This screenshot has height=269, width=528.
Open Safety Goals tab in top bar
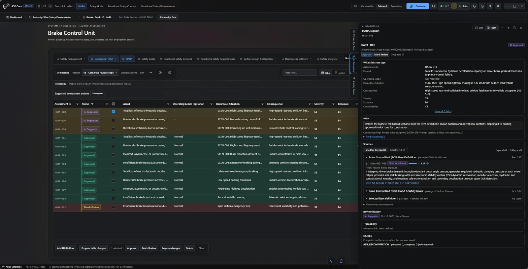[x=96, y=6]
